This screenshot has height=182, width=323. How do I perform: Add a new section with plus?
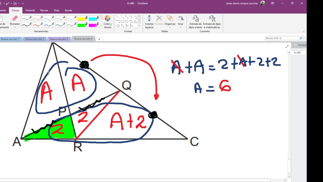tap(99, 39)
